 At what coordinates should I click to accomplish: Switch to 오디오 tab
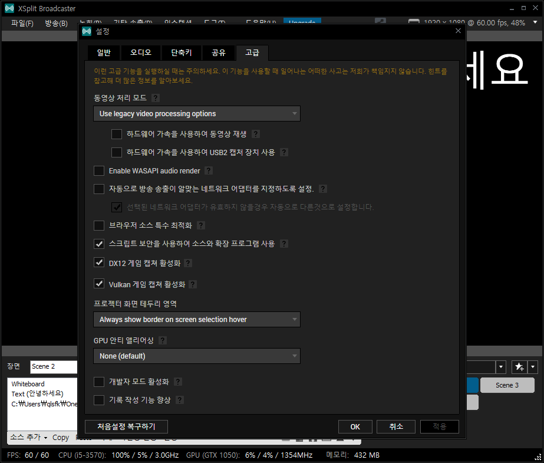click(x=140, y=52)
